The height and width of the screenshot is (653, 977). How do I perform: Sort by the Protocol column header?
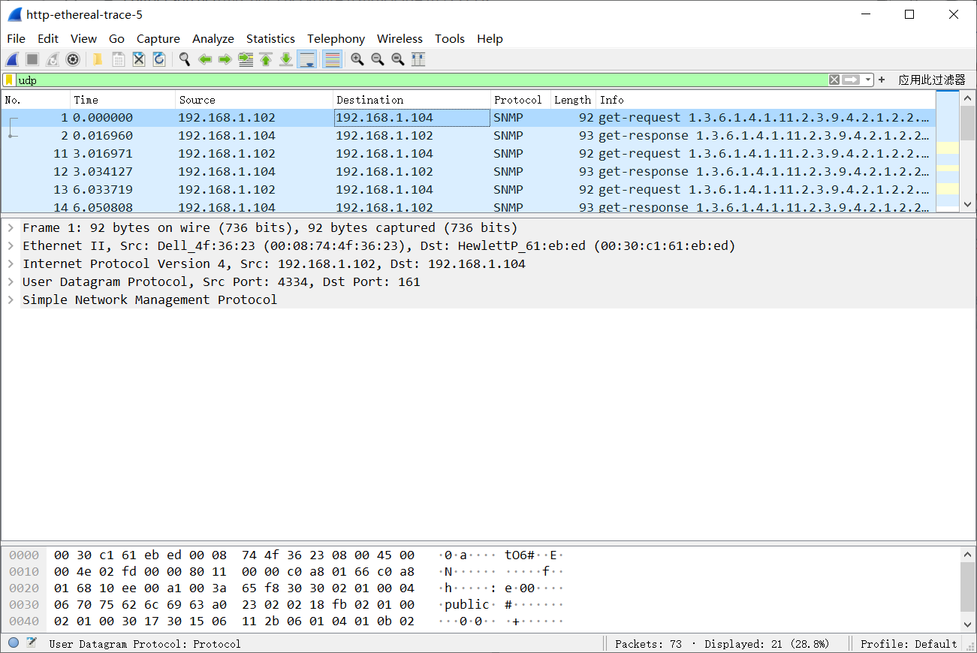point(521,100)
